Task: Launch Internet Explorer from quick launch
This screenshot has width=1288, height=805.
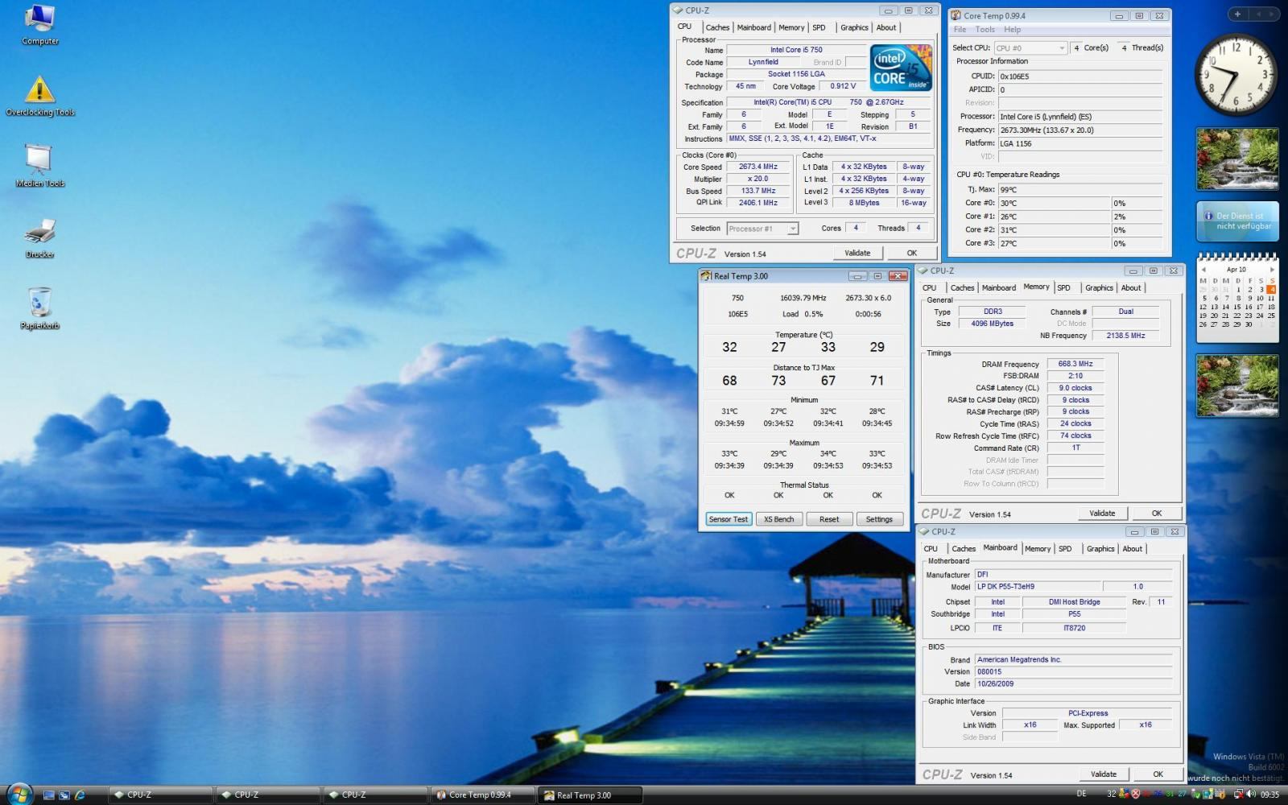Action: (80, 795)
